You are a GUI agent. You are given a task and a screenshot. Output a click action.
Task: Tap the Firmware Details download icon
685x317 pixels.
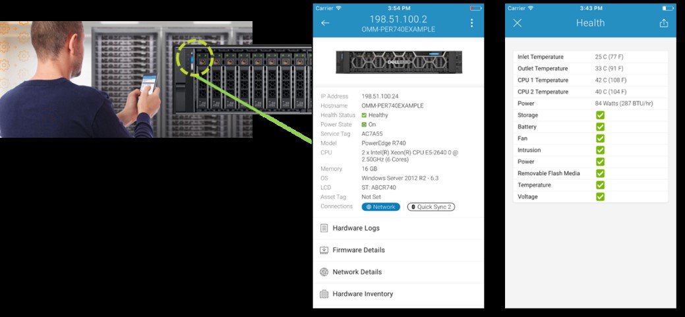click(x=324, y=250)
